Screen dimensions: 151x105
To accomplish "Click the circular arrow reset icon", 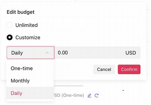I will pyautogui.click(x=96, y=95).
